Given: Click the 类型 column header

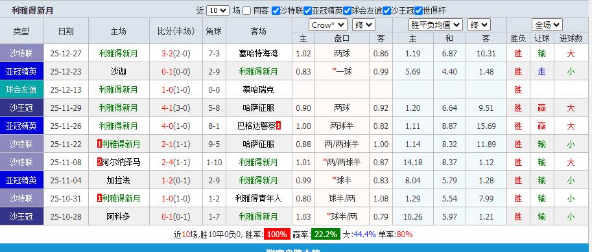Looking at the screenshot, I should tap(21, 31).
